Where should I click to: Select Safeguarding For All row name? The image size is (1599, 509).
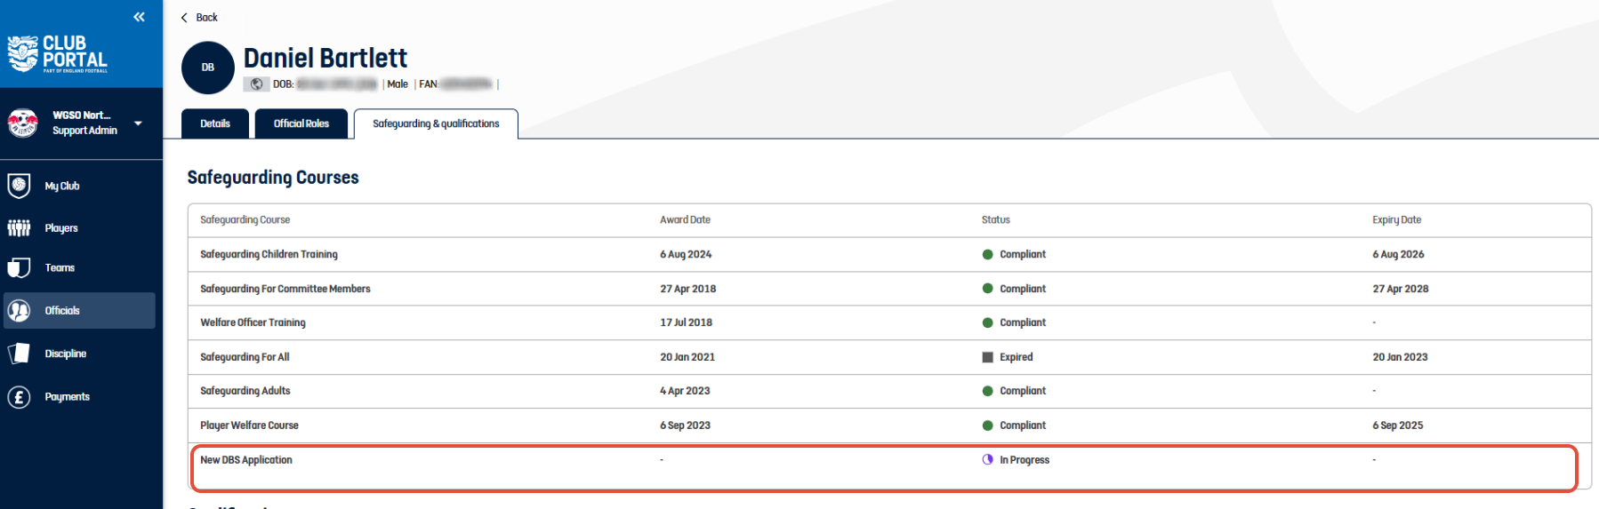click(245, 357)
